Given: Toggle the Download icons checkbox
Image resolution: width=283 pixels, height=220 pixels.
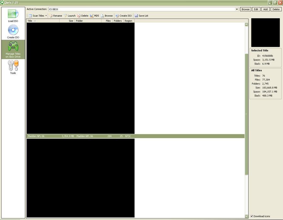Looking at the screenshot, I should pyautogui.click(x=252, y=216).
